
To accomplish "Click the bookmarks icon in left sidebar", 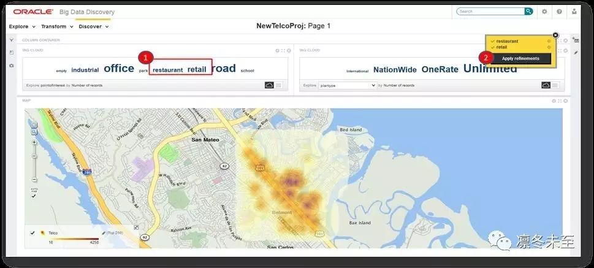I will coord(12,52).
